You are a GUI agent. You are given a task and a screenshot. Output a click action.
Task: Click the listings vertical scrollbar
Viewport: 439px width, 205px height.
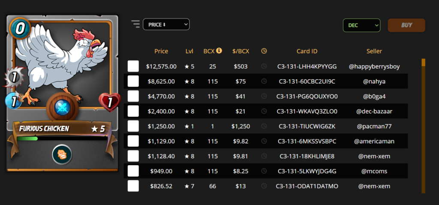coord(424,124)
